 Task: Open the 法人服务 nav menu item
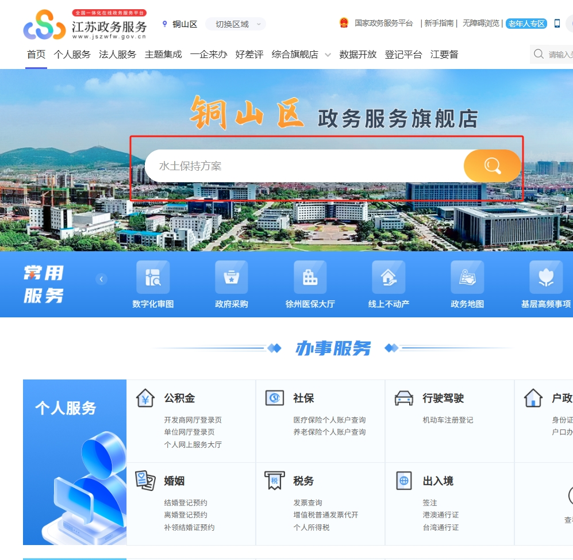coord(117,55)
